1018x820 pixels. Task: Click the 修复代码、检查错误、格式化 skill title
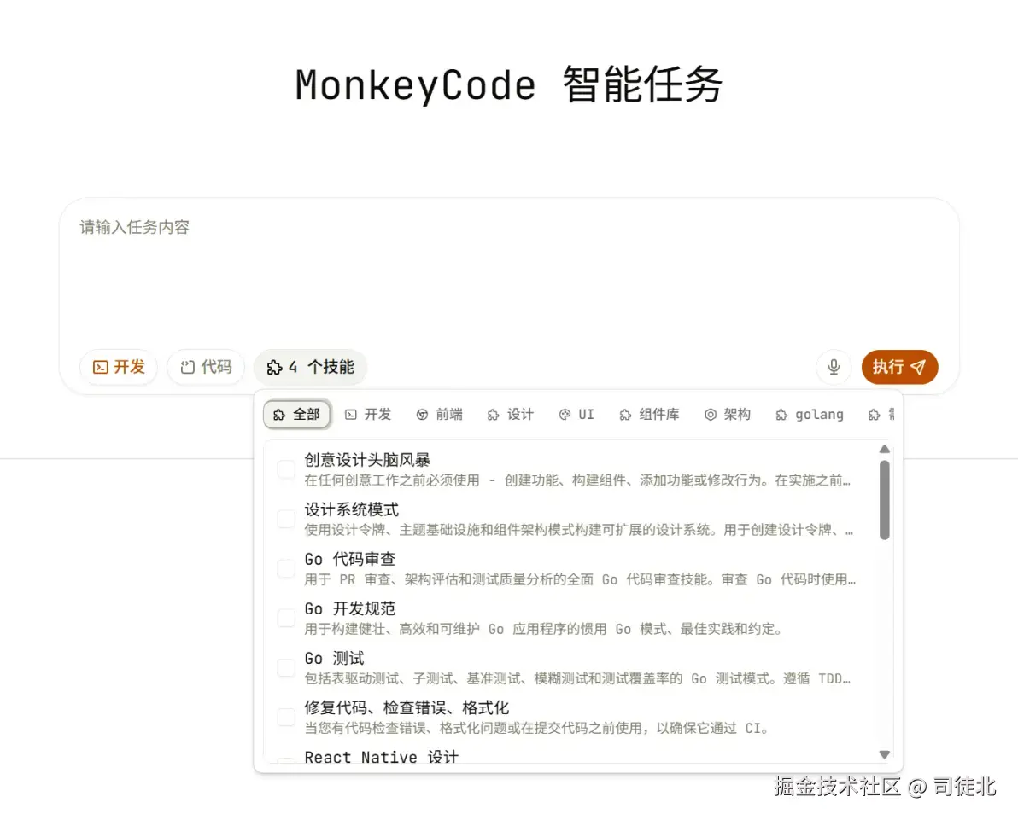tap(407, 707)
